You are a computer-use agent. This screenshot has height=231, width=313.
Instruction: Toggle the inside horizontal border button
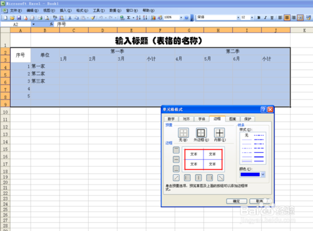pyautogui.click(x=176, y=160)
